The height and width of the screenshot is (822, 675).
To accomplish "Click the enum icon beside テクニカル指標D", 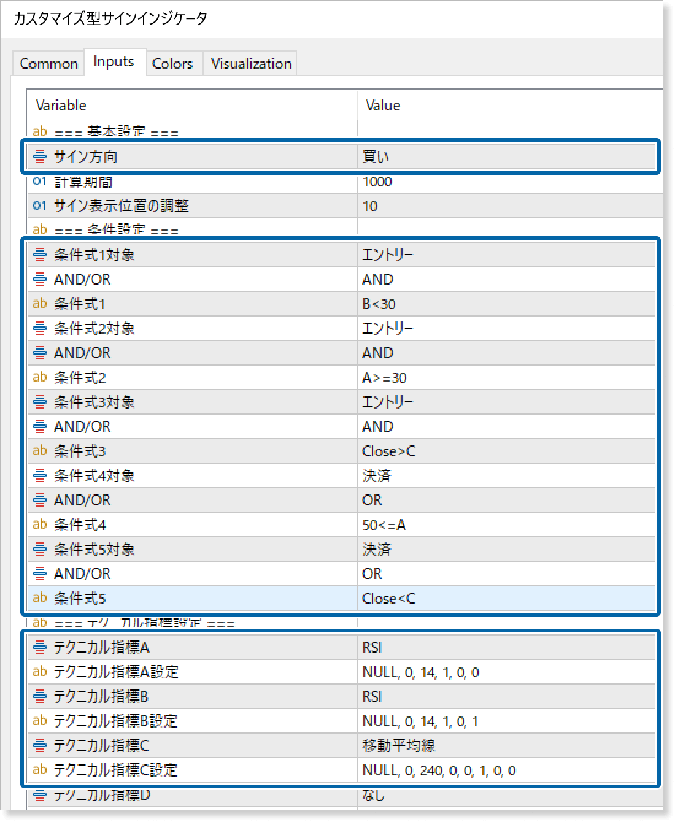I will pyautogui.click(x=40, y=796).
